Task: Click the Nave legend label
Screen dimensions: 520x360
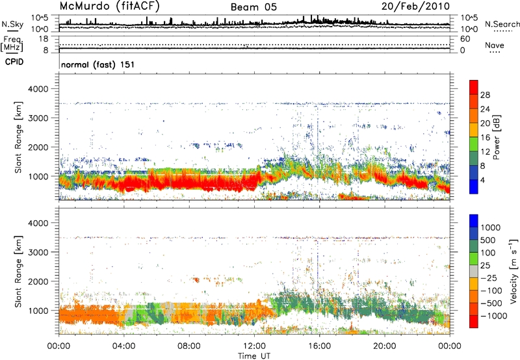Action: click(x=495, y=45)
